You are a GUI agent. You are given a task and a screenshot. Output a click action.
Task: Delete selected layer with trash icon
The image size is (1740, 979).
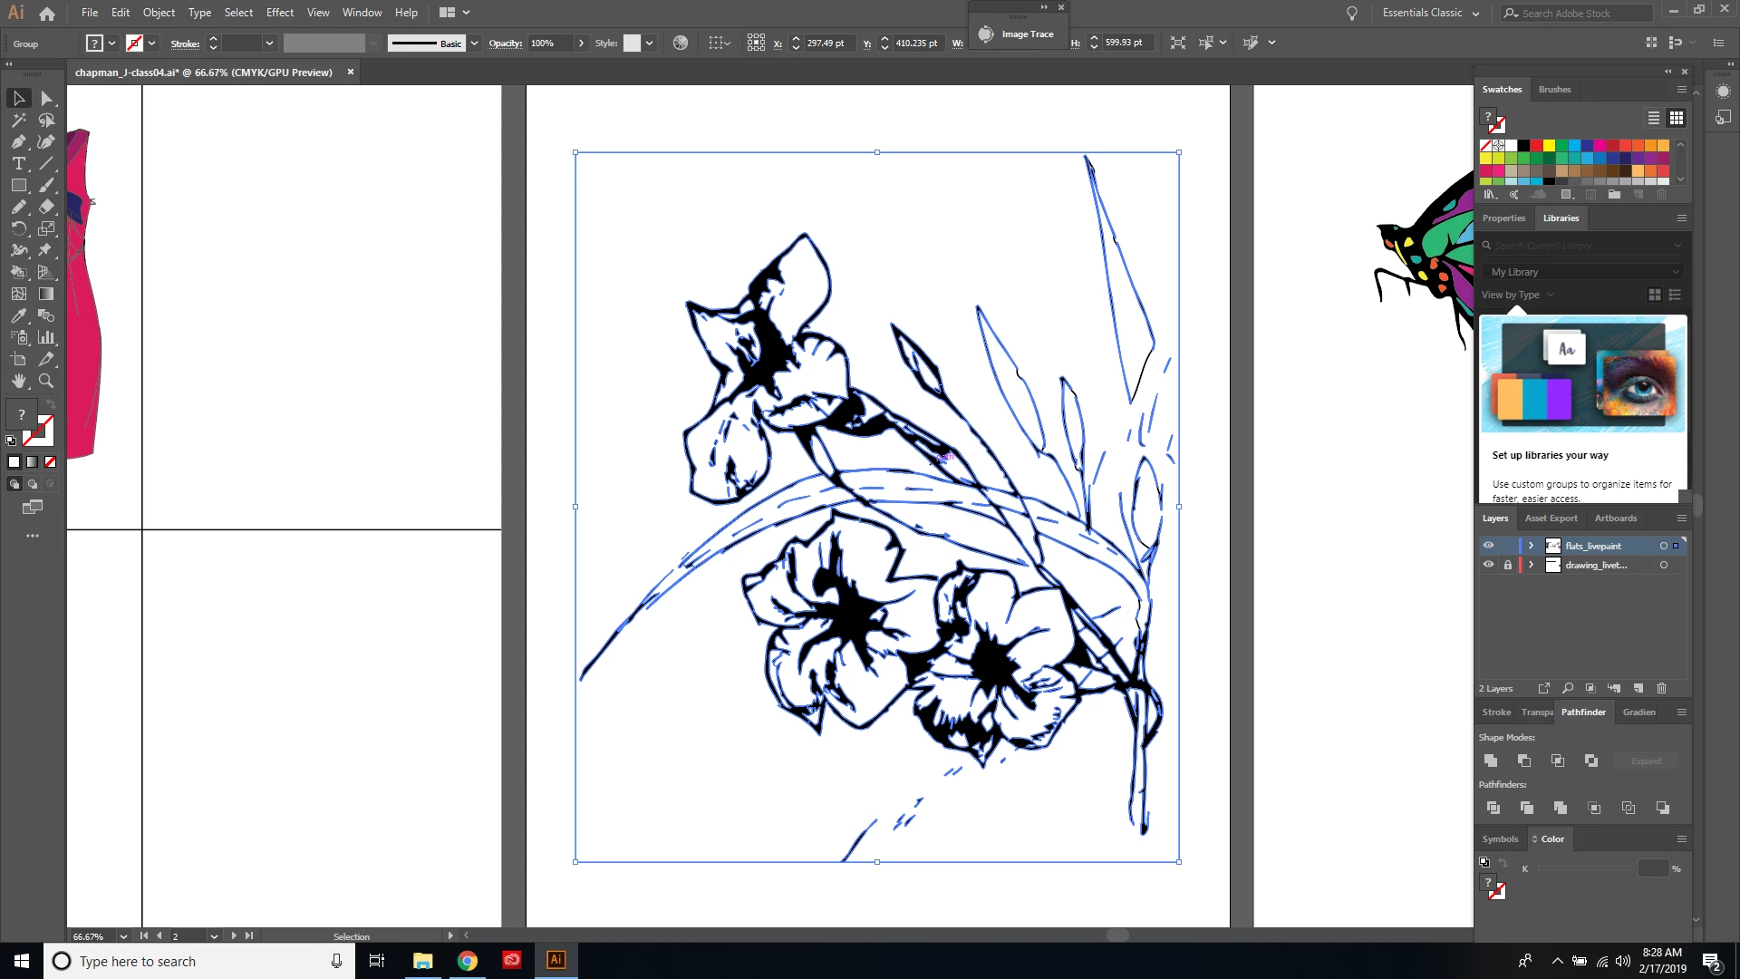pos(1661,688)
